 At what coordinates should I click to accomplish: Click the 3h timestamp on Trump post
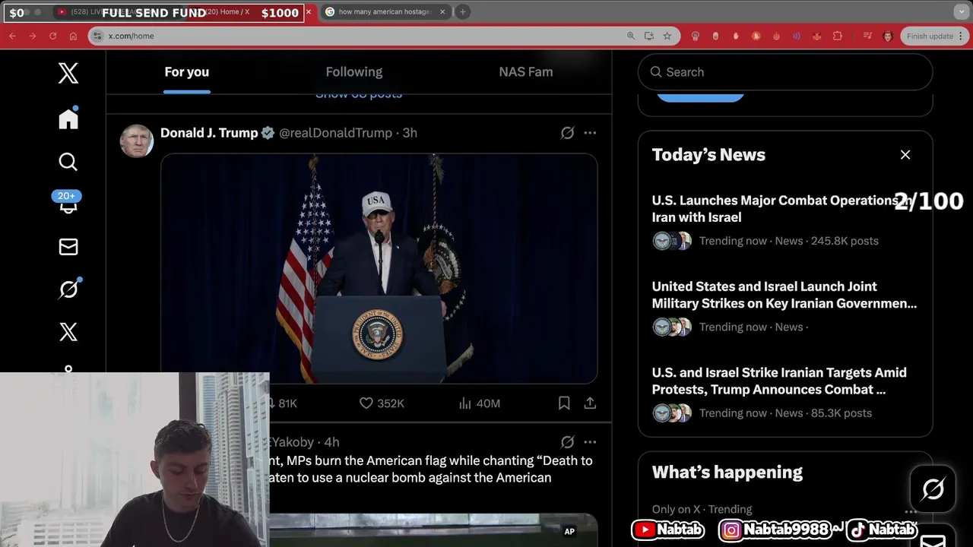tap(410, 133)
